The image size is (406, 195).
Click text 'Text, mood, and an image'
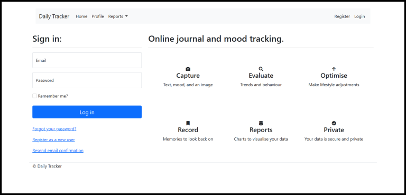pyautogui.click(x=188, y=85)
